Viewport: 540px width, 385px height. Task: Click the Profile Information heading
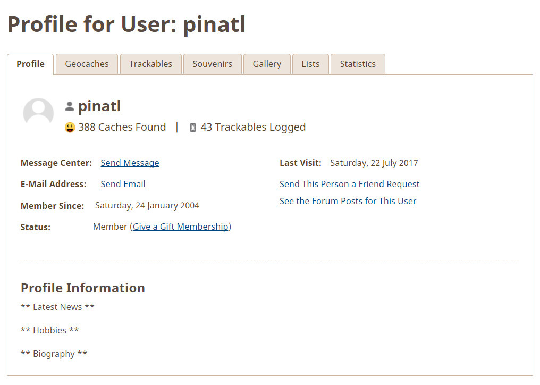83,288
